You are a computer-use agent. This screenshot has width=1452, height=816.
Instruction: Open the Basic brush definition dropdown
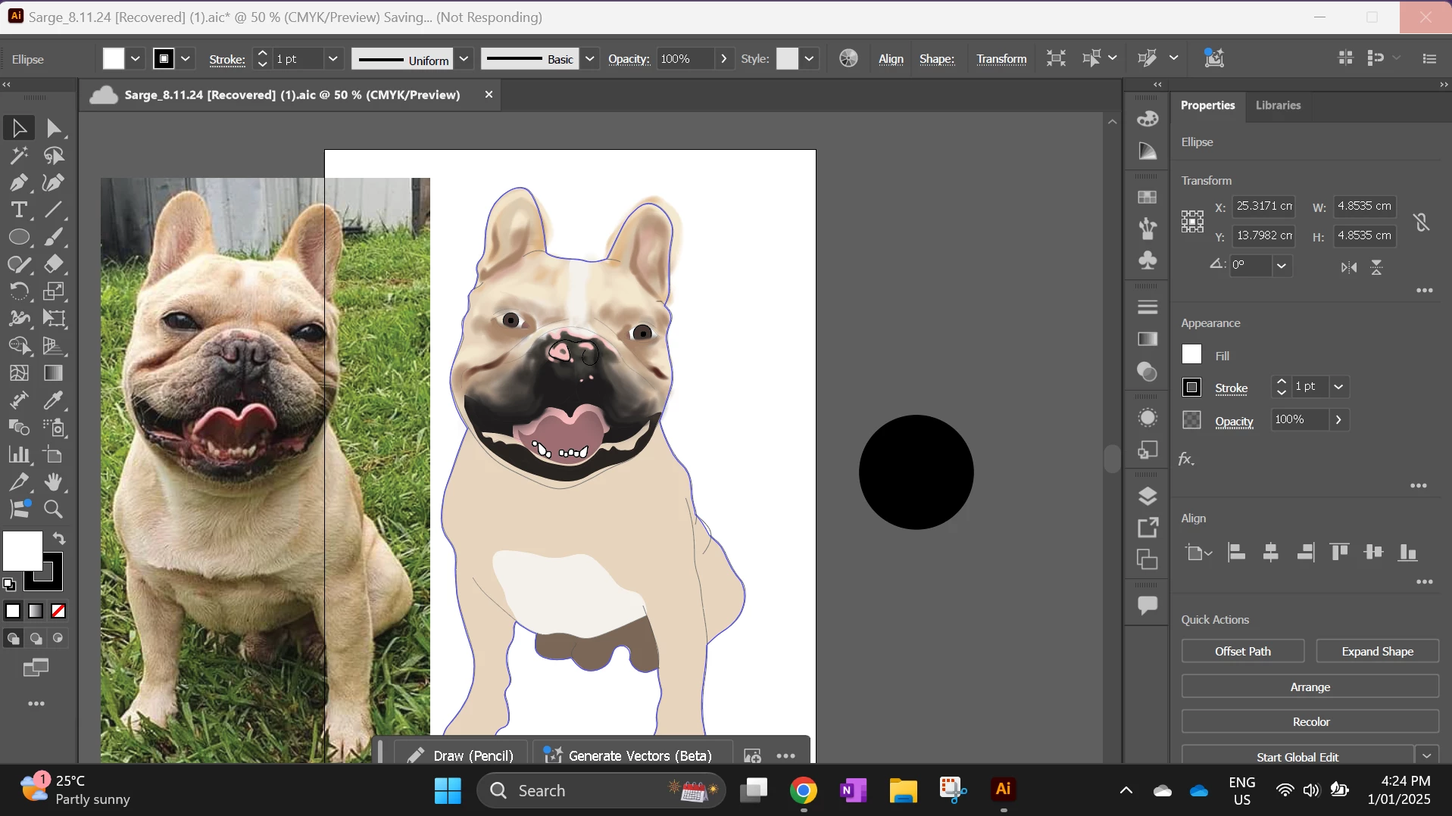click(x=590, y=59)
